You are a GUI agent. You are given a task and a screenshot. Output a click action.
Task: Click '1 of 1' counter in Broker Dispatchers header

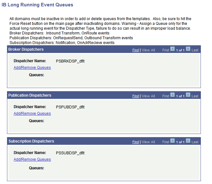tap(180, 50)
